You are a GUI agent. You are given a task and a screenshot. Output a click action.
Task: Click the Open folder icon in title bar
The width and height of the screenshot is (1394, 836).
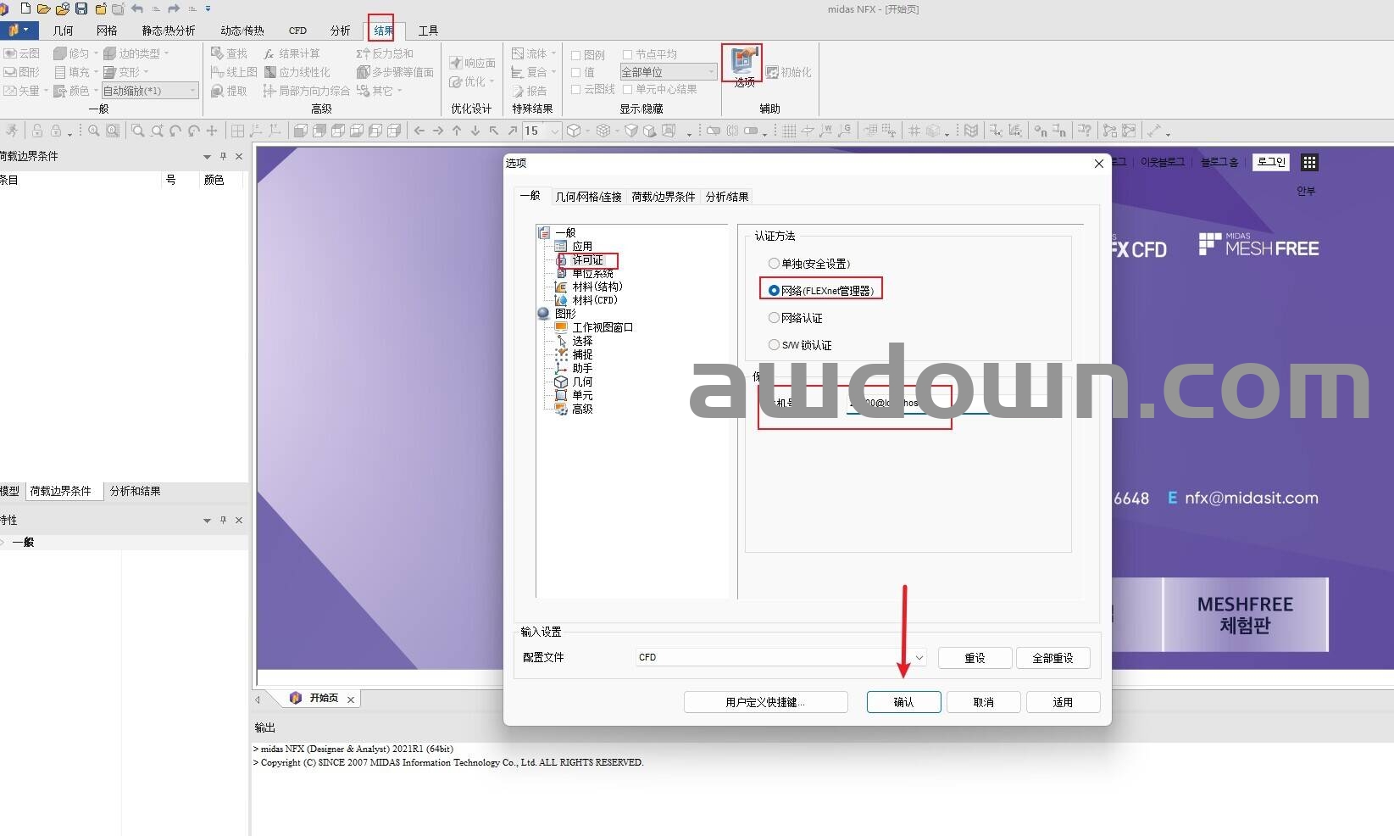tap(43, 8)
